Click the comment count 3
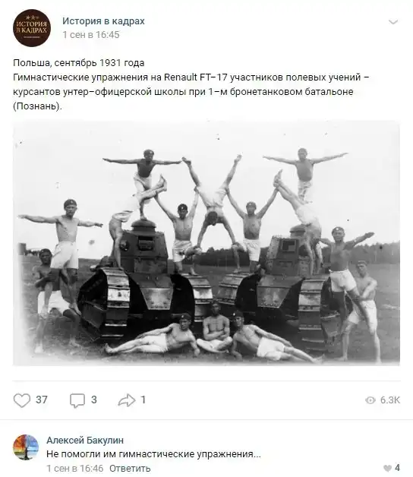413x477 pixels. click(x=94, y=400)
